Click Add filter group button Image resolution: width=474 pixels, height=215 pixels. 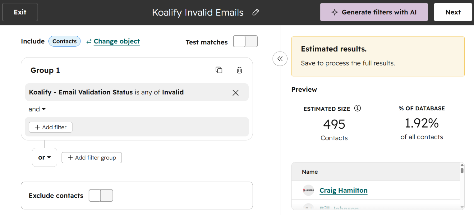[92, 158]
